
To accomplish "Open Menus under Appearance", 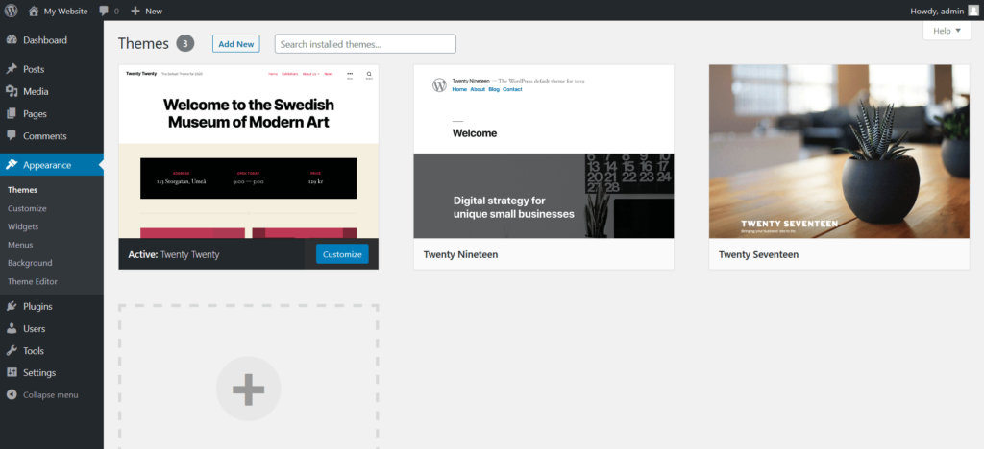I will coord(20,245).
